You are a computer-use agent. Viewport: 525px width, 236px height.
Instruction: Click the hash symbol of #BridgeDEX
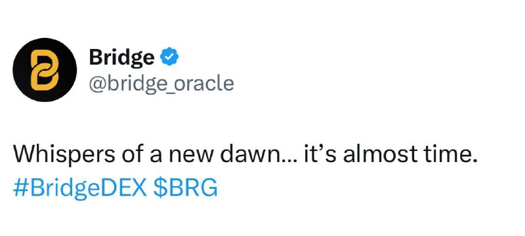(x=19, y=188)
